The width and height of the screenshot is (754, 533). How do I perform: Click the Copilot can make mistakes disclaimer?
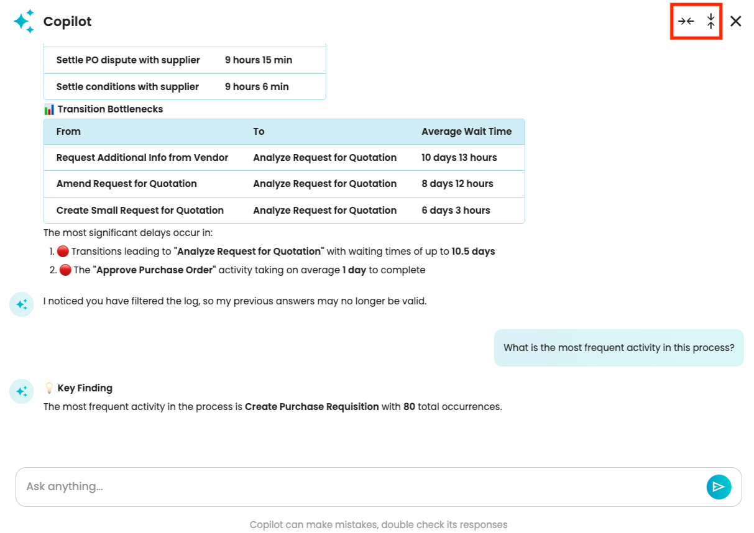click(x=378, y=525)
